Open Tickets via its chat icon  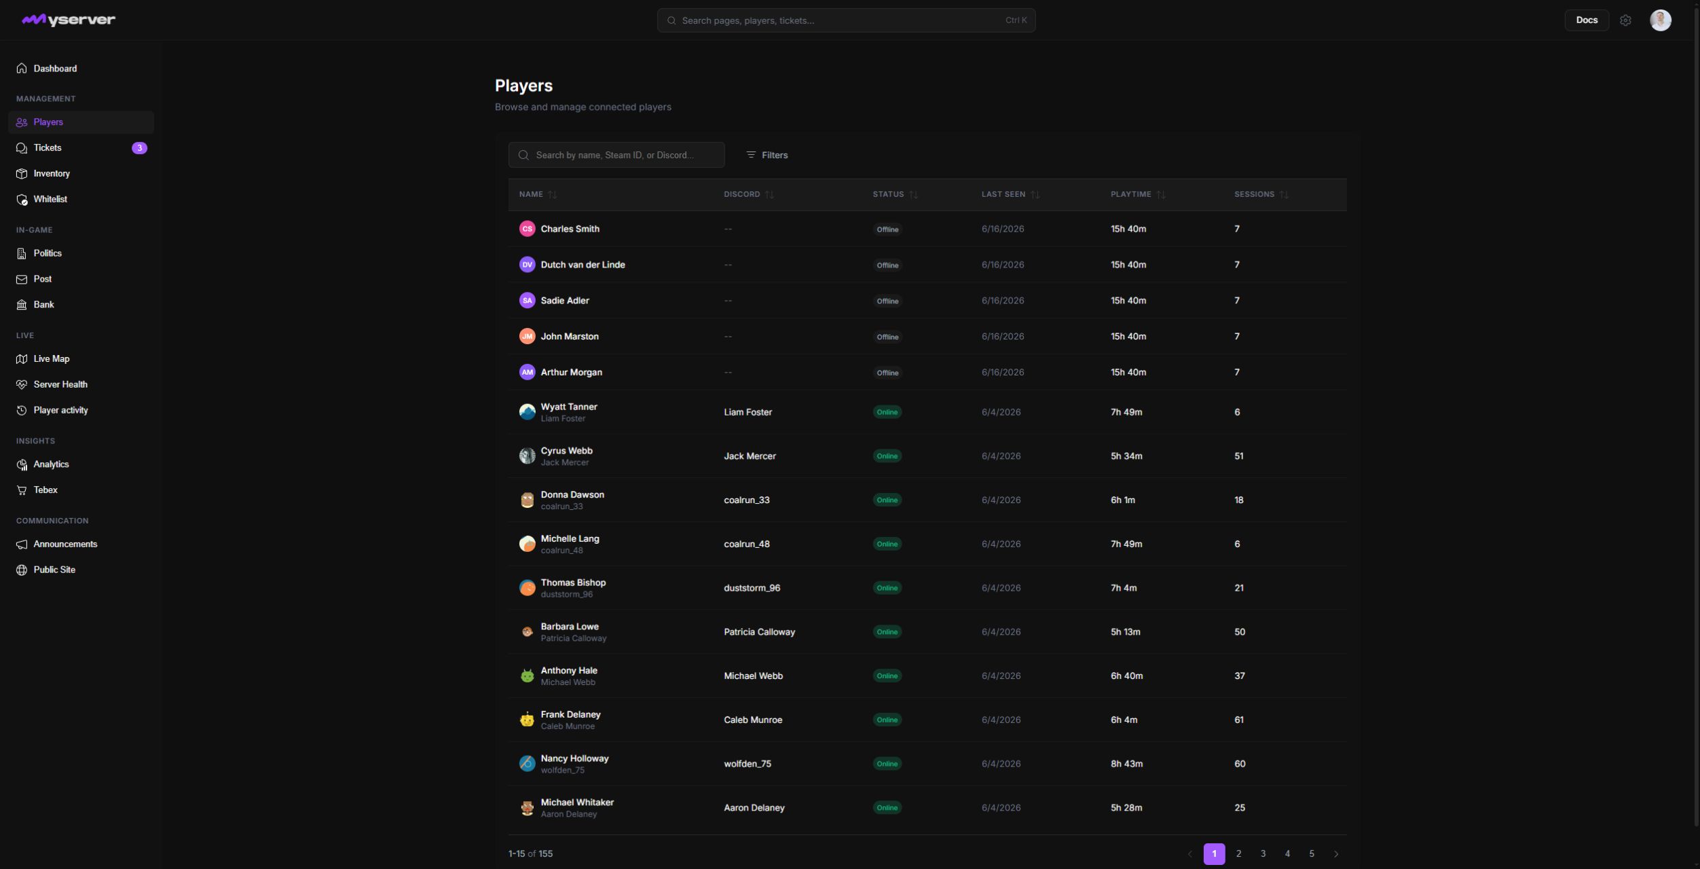[x=22, y=148]
